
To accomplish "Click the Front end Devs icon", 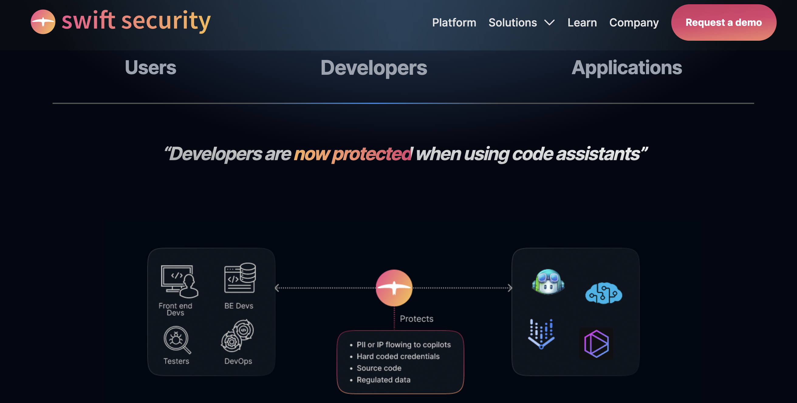I will (179, 281).
